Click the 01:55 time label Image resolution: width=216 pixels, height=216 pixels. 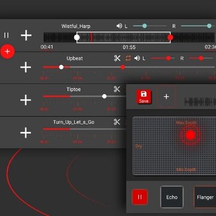click(x=129, y=47)
